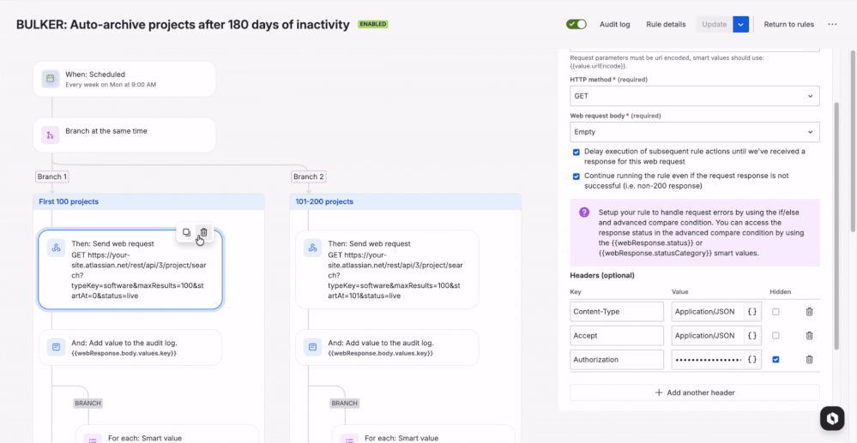Image resolution: width=857 pixels, height=443 pixels.
Task: Click the purple question mark help icon
Action: click(x=584, y=212)
